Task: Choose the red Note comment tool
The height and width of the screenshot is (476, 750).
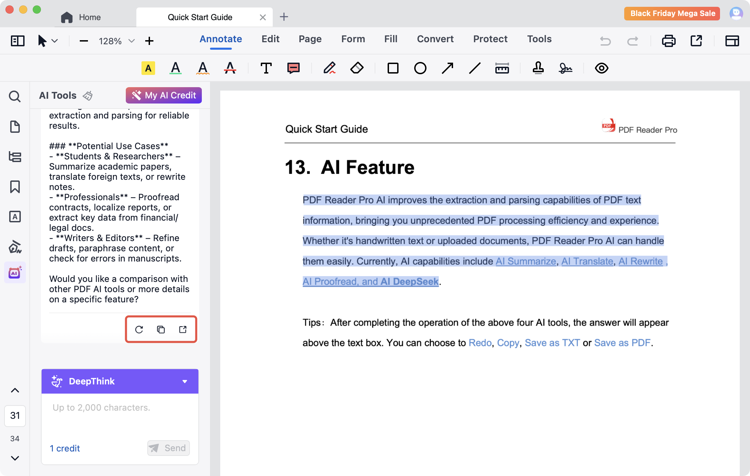Action: tap(293, 68)
